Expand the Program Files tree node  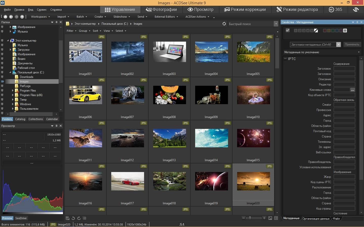pyautogui.click(x=13, y=91)
